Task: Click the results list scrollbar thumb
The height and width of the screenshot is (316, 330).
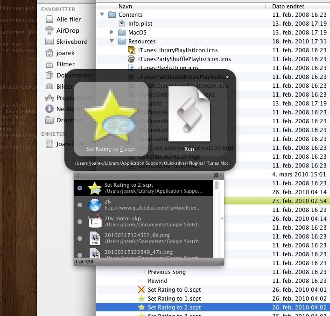Action: pos(217,185)
